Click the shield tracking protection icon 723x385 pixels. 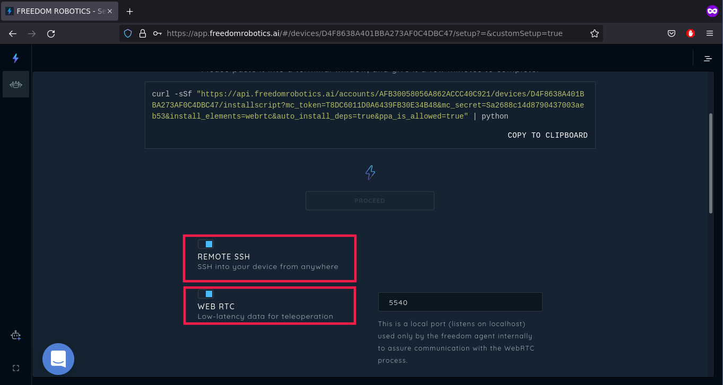coord(128,33)
